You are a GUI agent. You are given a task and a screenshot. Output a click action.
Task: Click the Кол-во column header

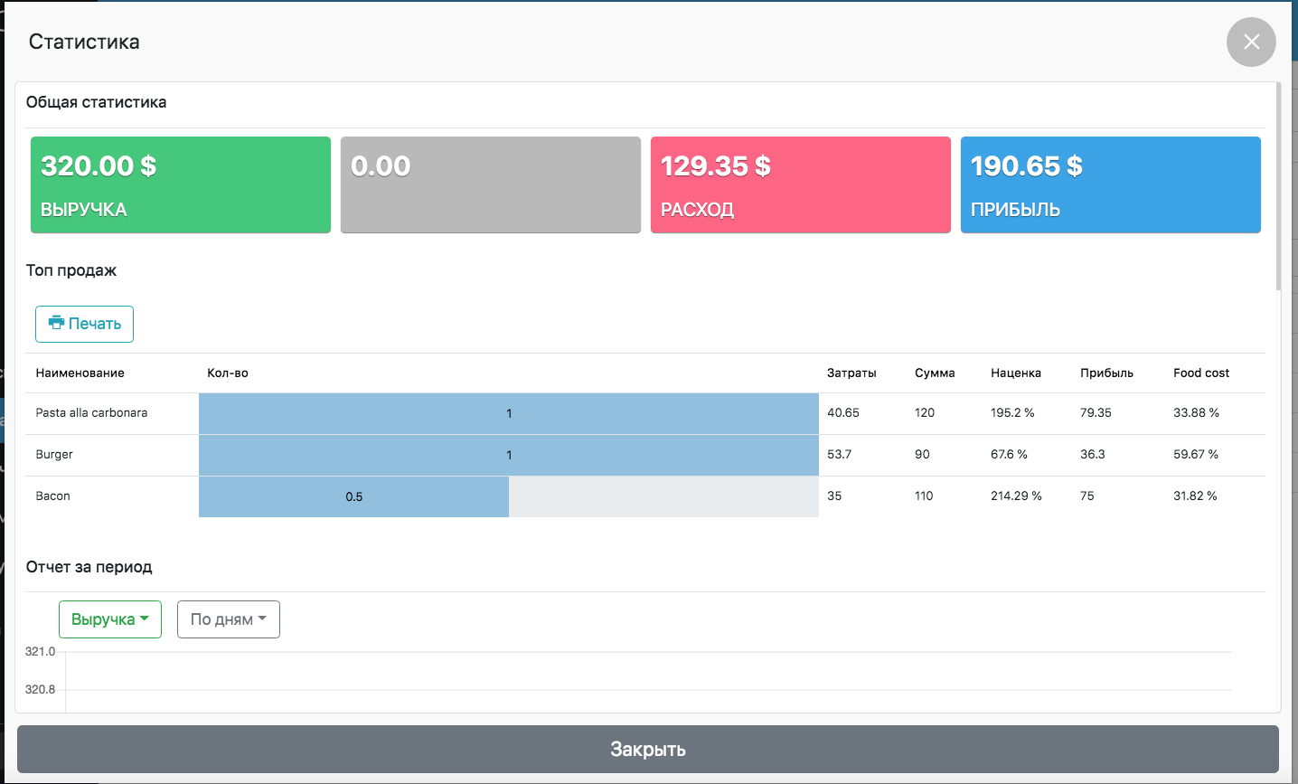(228, 373)
